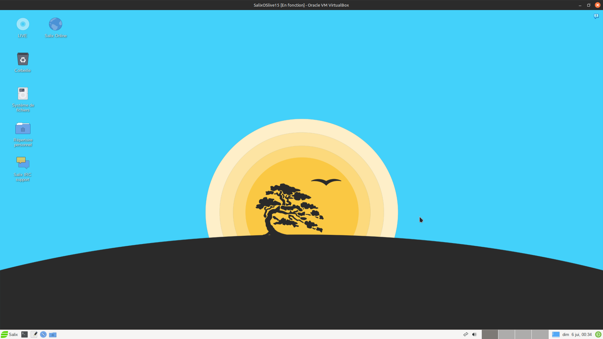Switch to the third workspace
The width and height of the screenshot is (603, 339).
[x=523, y=335]
